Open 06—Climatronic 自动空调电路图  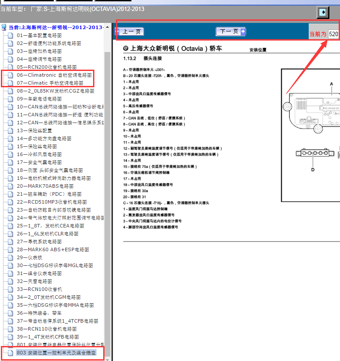[54, 75]
